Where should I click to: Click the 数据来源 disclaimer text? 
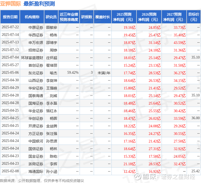(42, 181)
